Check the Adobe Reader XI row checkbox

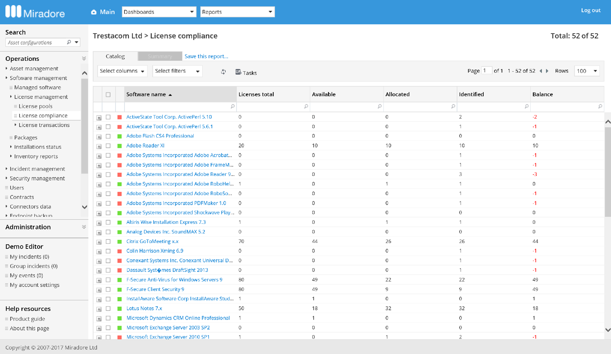pyautogui.click(x=108, y=146)
